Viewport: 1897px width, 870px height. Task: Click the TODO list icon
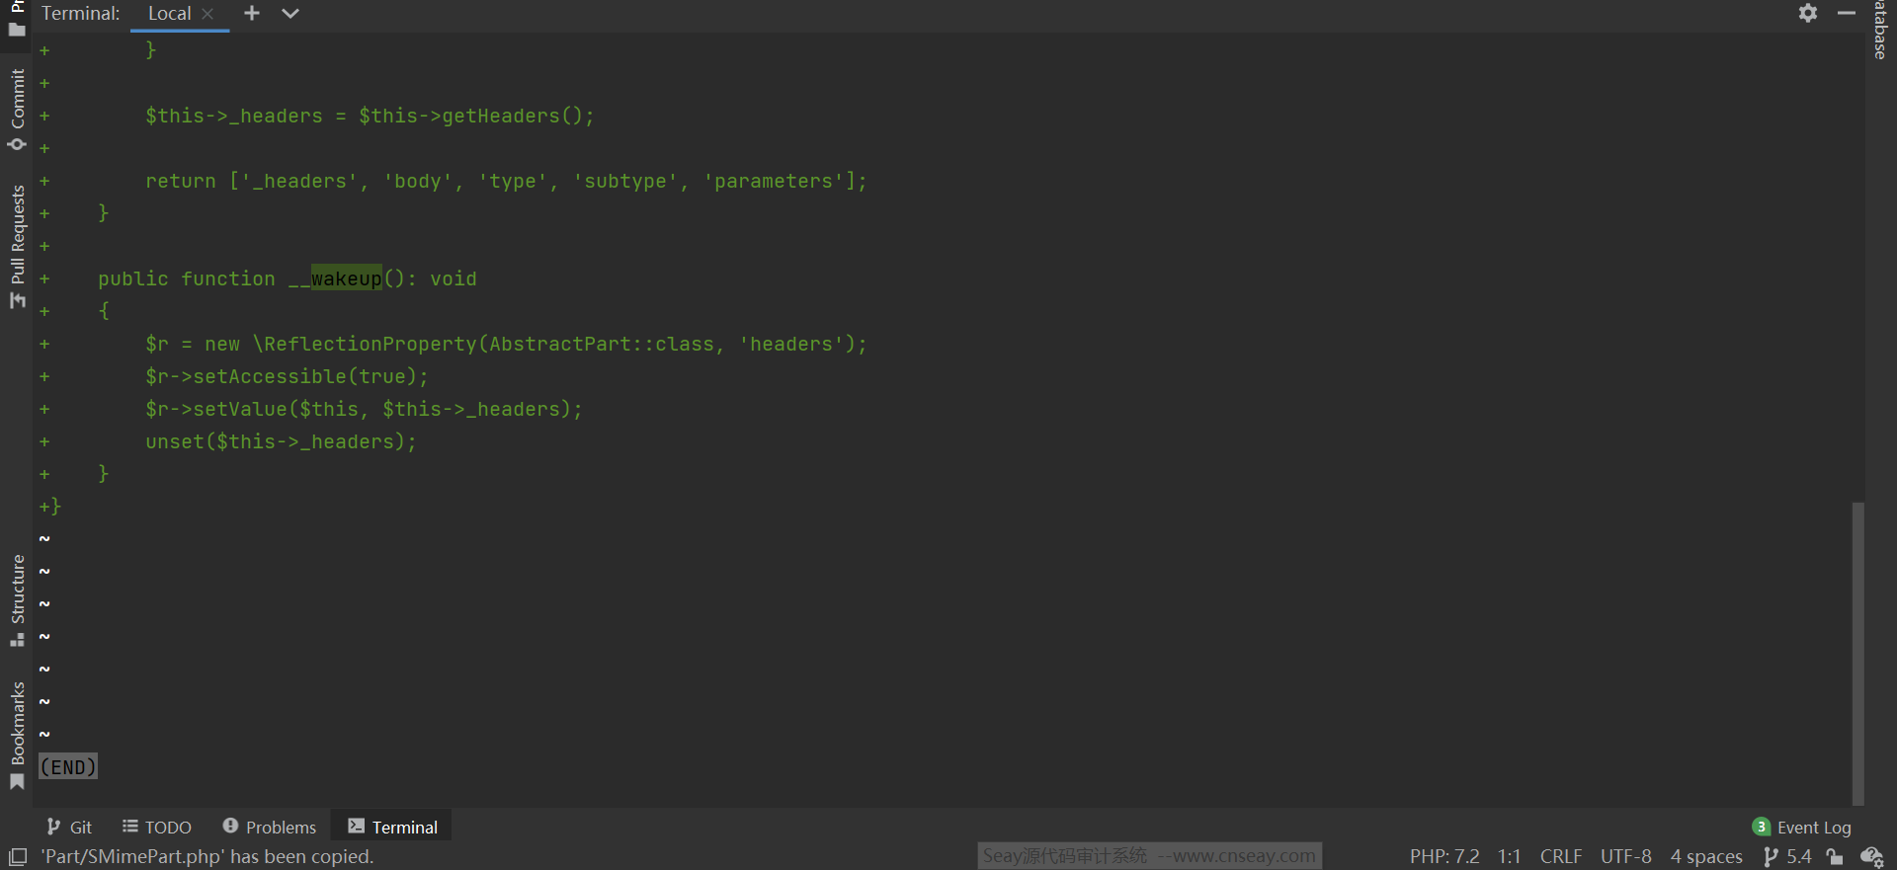tap(129, 826)
